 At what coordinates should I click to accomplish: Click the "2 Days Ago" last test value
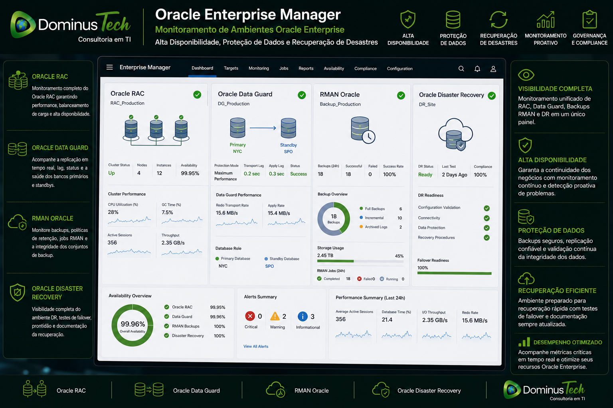[x=455, y=175]
